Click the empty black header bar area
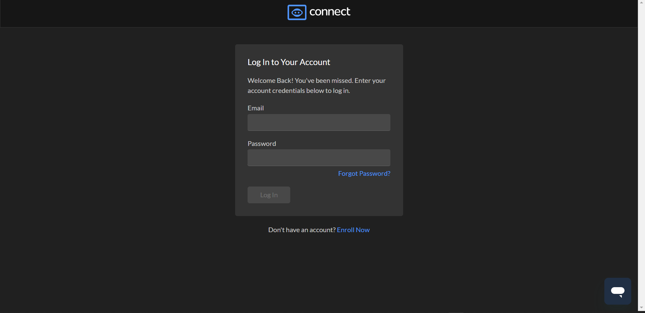This screenshot has width=645, height=313. coord(134,13)
